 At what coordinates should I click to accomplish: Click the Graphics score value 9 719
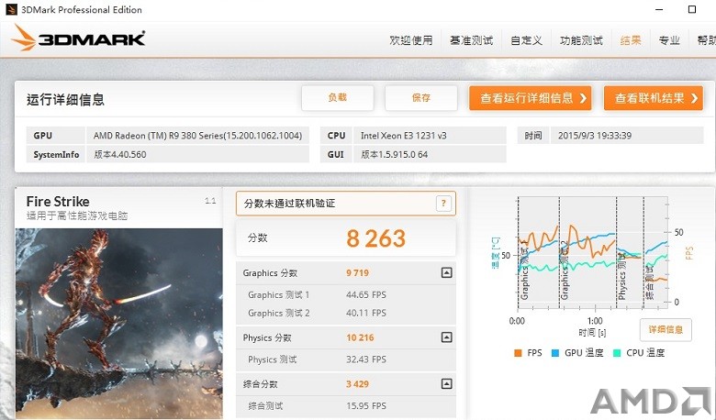click(x=358, y=272)
